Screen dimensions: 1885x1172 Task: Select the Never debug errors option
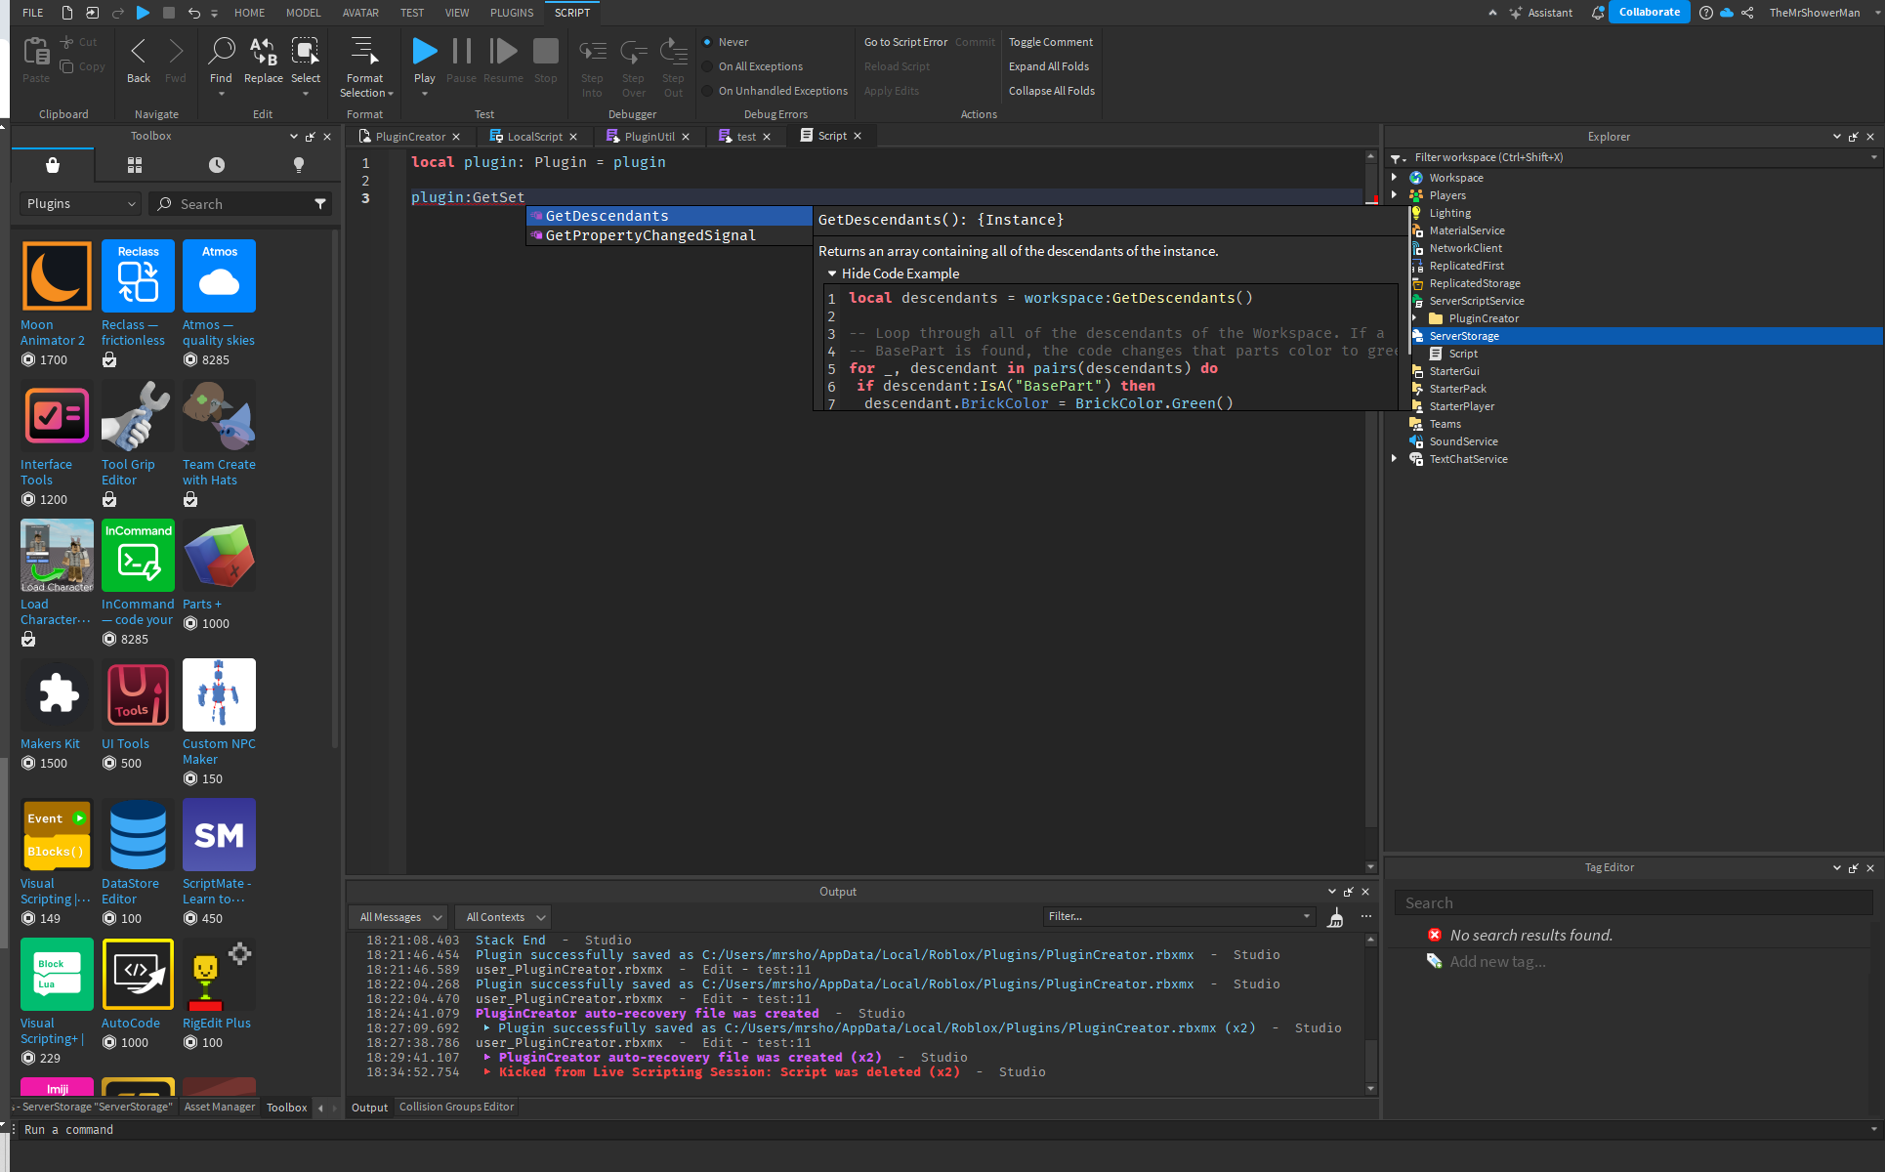tap(725, 42)
